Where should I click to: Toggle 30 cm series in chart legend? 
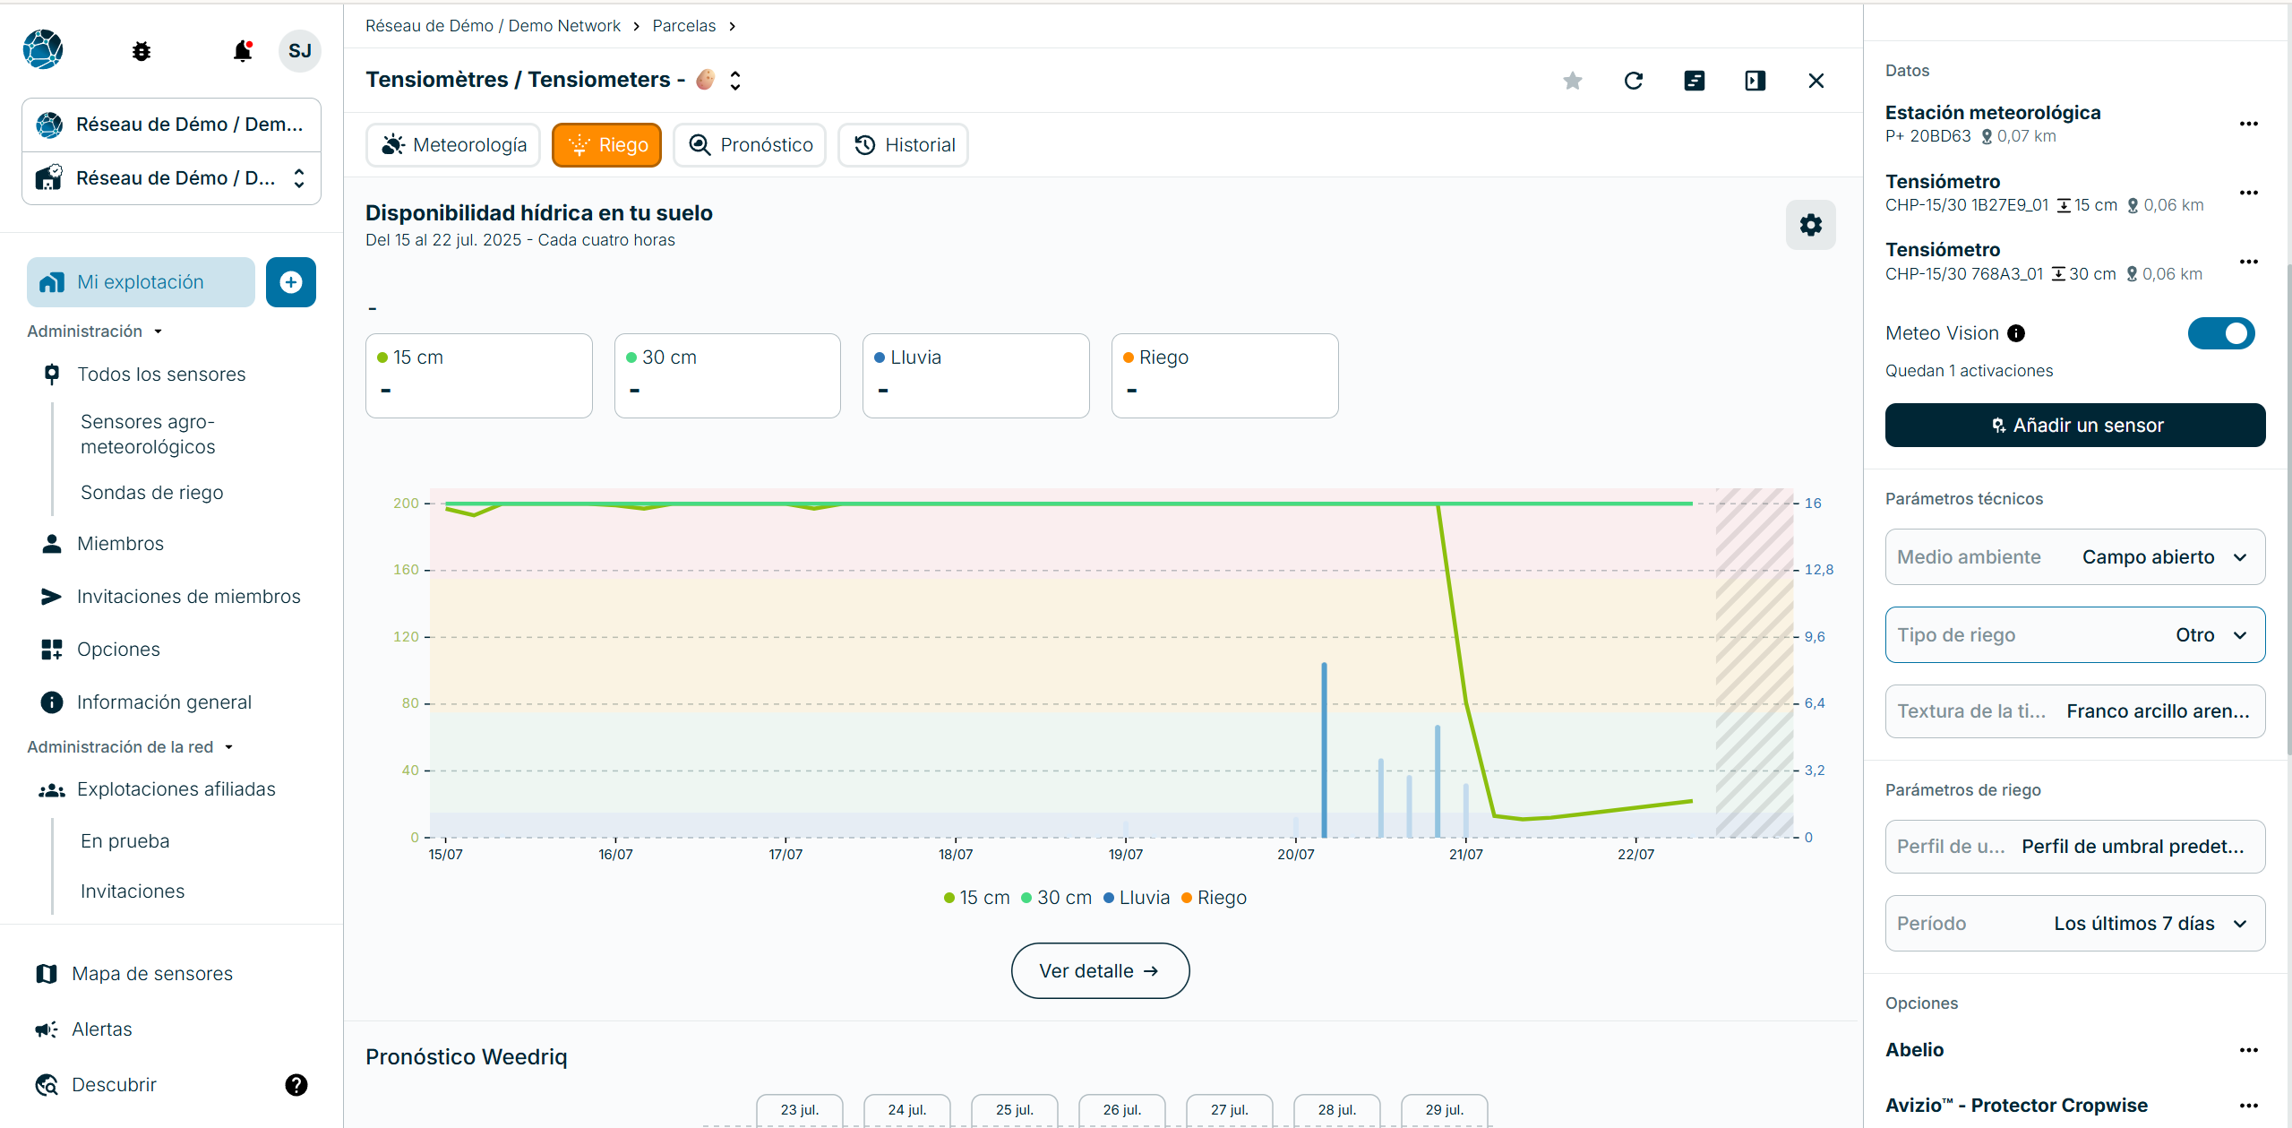[1056, 898]
